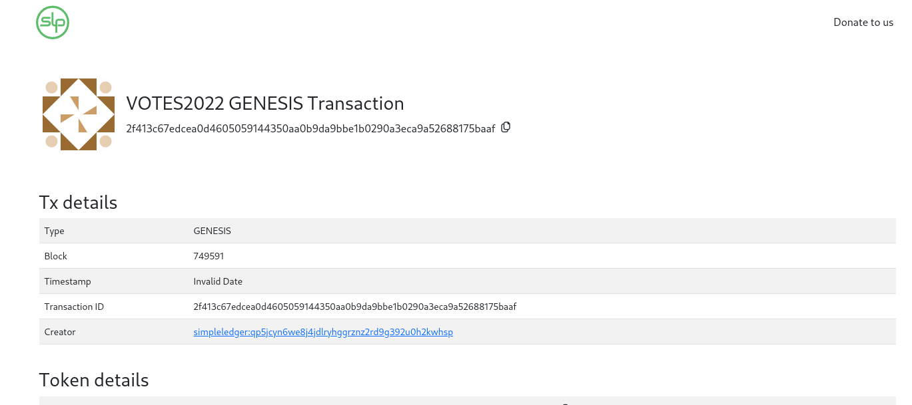Click the Type row label
Screen dimensions: 912x405
[x=54, y=231]
